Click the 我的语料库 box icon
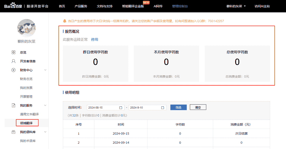The height and width of the screenshot is (149, 286). [x=14, y=132]
